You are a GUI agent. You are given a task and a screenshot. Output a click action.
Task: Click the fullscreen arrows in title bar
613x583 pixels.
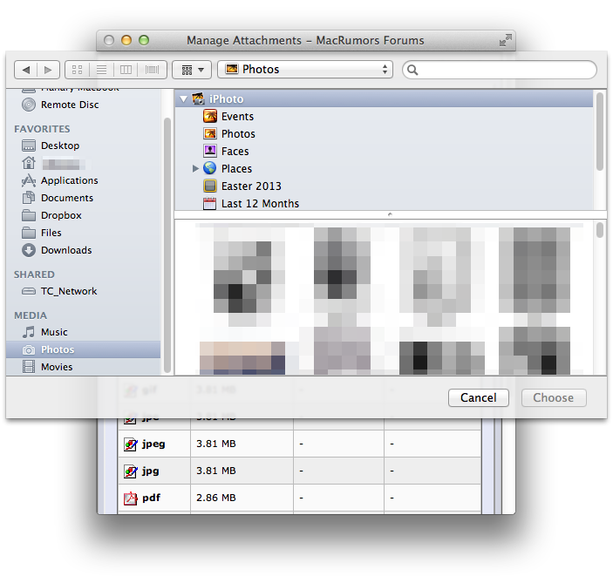(x=506, y=40)
